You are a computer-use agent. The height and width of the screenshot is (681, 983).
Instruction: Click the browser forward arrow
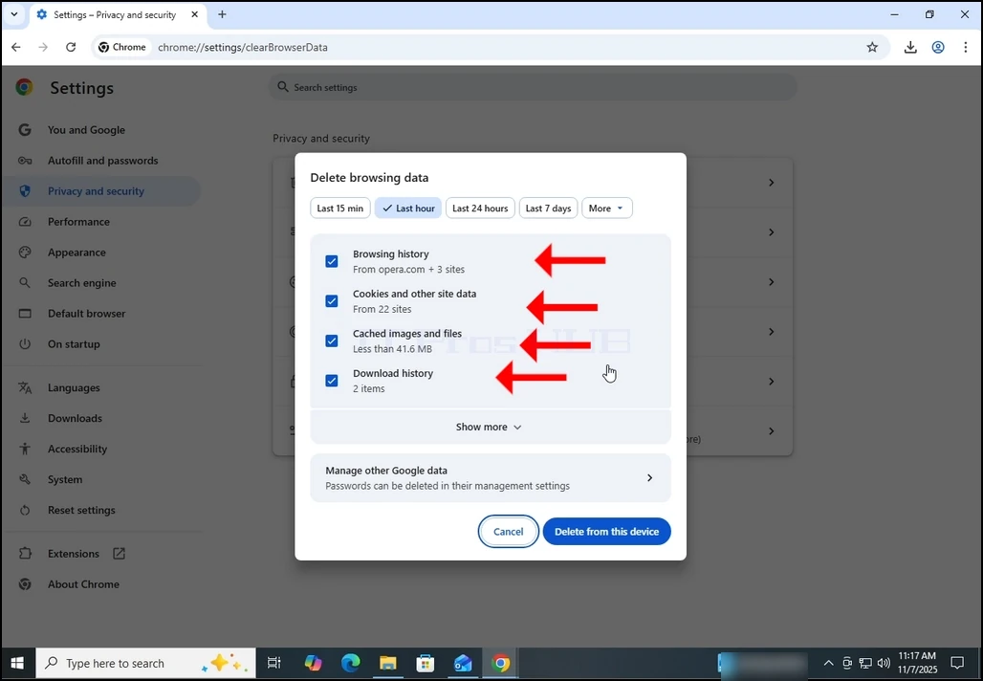click(x=43, y=47)
